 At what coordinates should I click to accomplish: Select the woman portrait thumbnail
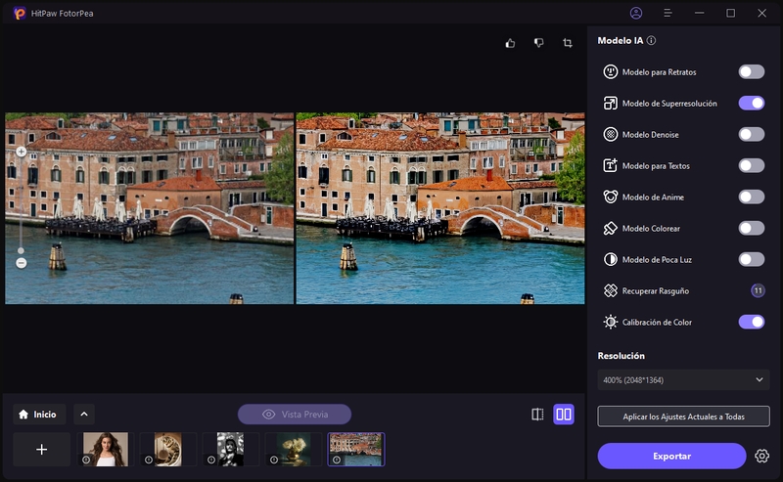click(105, 449)
